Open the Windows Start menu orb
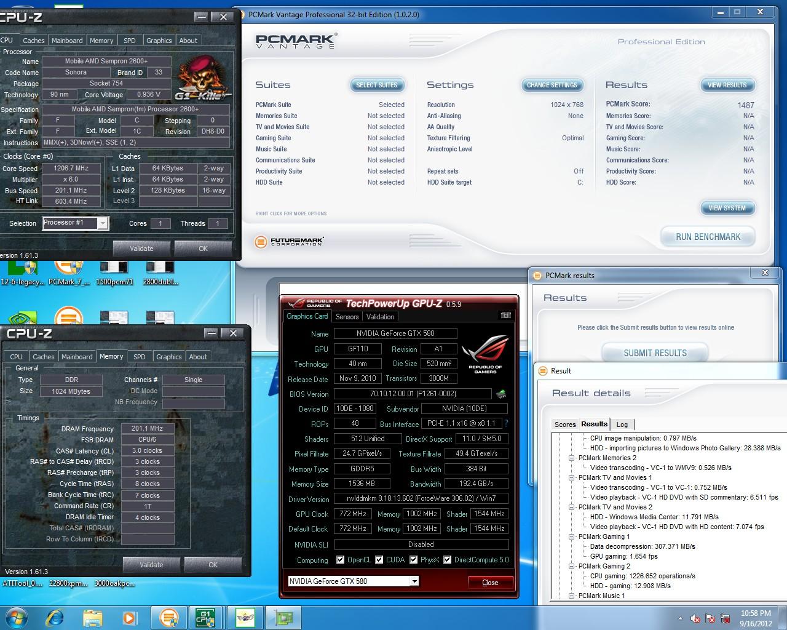The height and width of the screenshot is (630, 787). 16,617
